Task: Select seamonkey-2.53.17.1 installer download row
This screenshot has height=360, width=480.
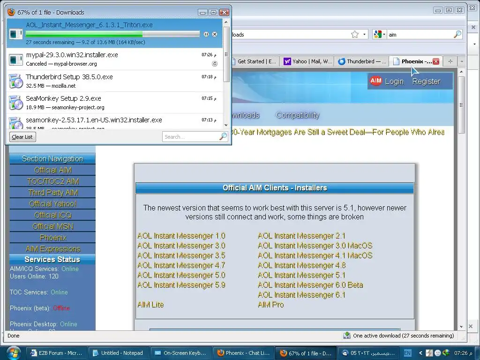Action: pyautogui.click(x=114, y=121)
